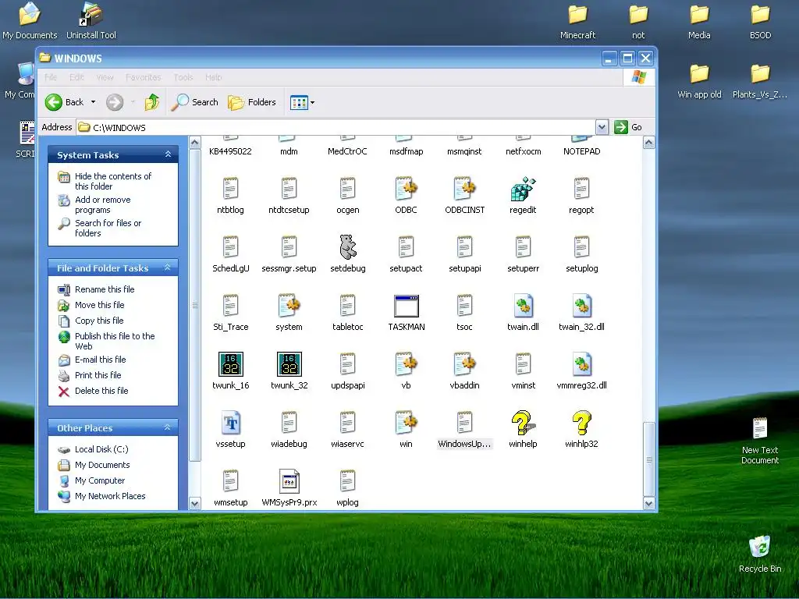The height and width of the screenshot is (599, 799).
Task: Select the sessmgr.setup file label
Action: pyautogui.click(x=289, y=268)
